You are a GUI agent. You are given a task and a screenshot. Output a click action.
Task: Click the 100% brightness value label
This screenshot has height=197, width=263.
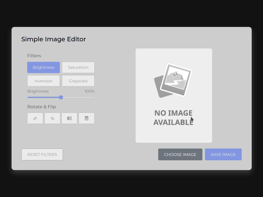89,91
